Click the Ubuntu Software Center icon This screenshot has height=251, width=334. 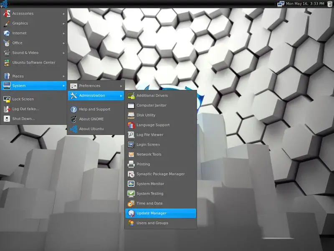(x=7, y=62)
